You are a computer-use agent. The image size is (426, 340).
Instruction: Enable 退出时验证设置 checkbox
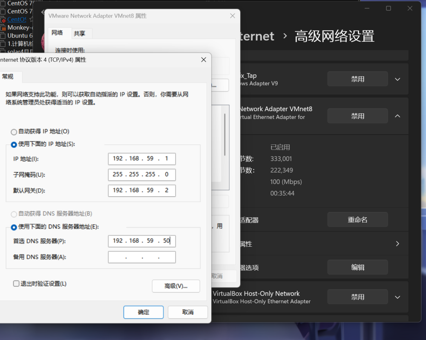click(x=16, y=284)
